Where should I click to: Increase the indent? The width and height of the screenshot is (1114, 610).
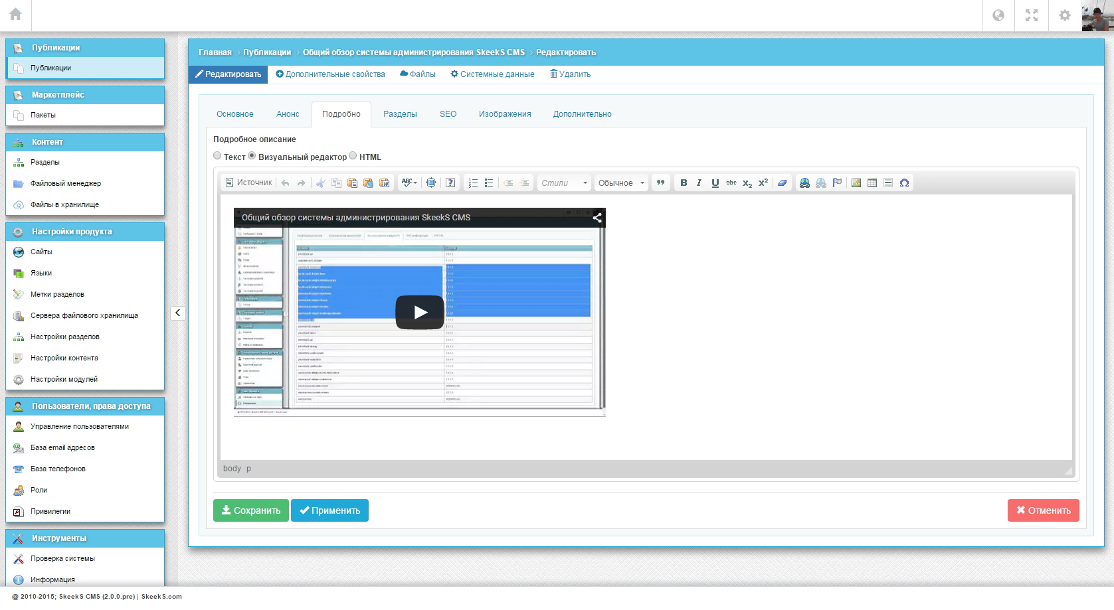524,183
